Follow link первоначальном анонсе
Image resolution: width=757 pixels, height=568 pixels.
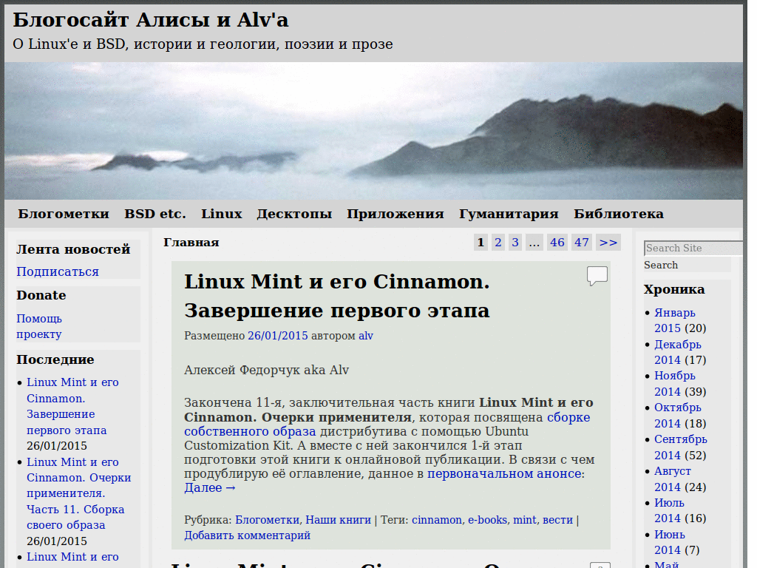(x=504, y=474)
